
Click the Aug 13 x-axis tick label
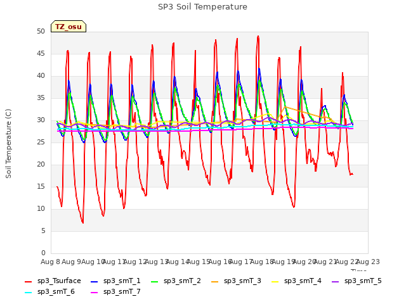tap(157, 262)
